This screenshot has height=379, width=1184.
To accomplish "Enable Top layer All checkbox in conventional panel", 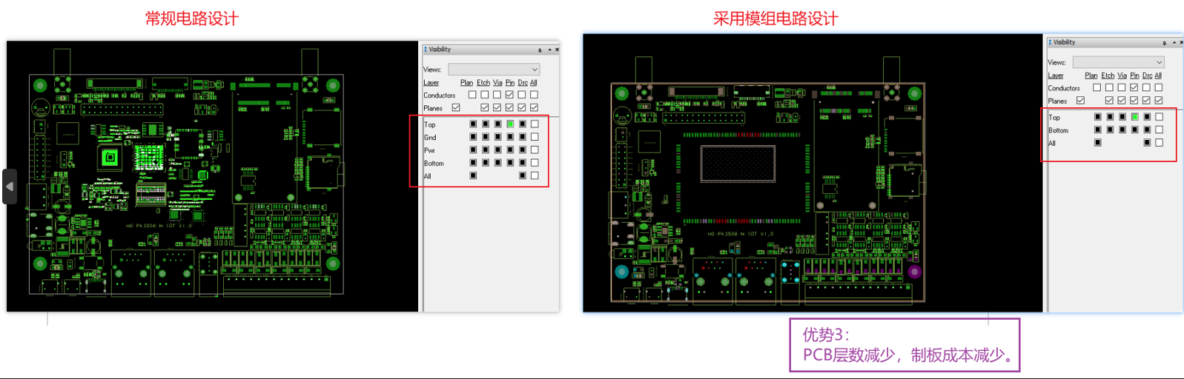I will click(x=535, y=124).
